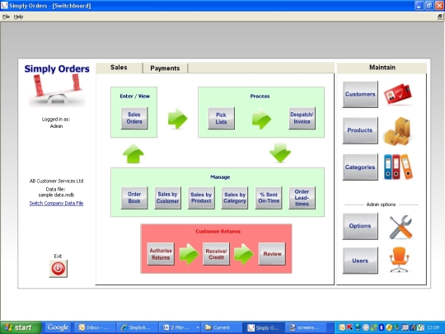Click the wrench and screwdriver Options icon

point(400,227)
